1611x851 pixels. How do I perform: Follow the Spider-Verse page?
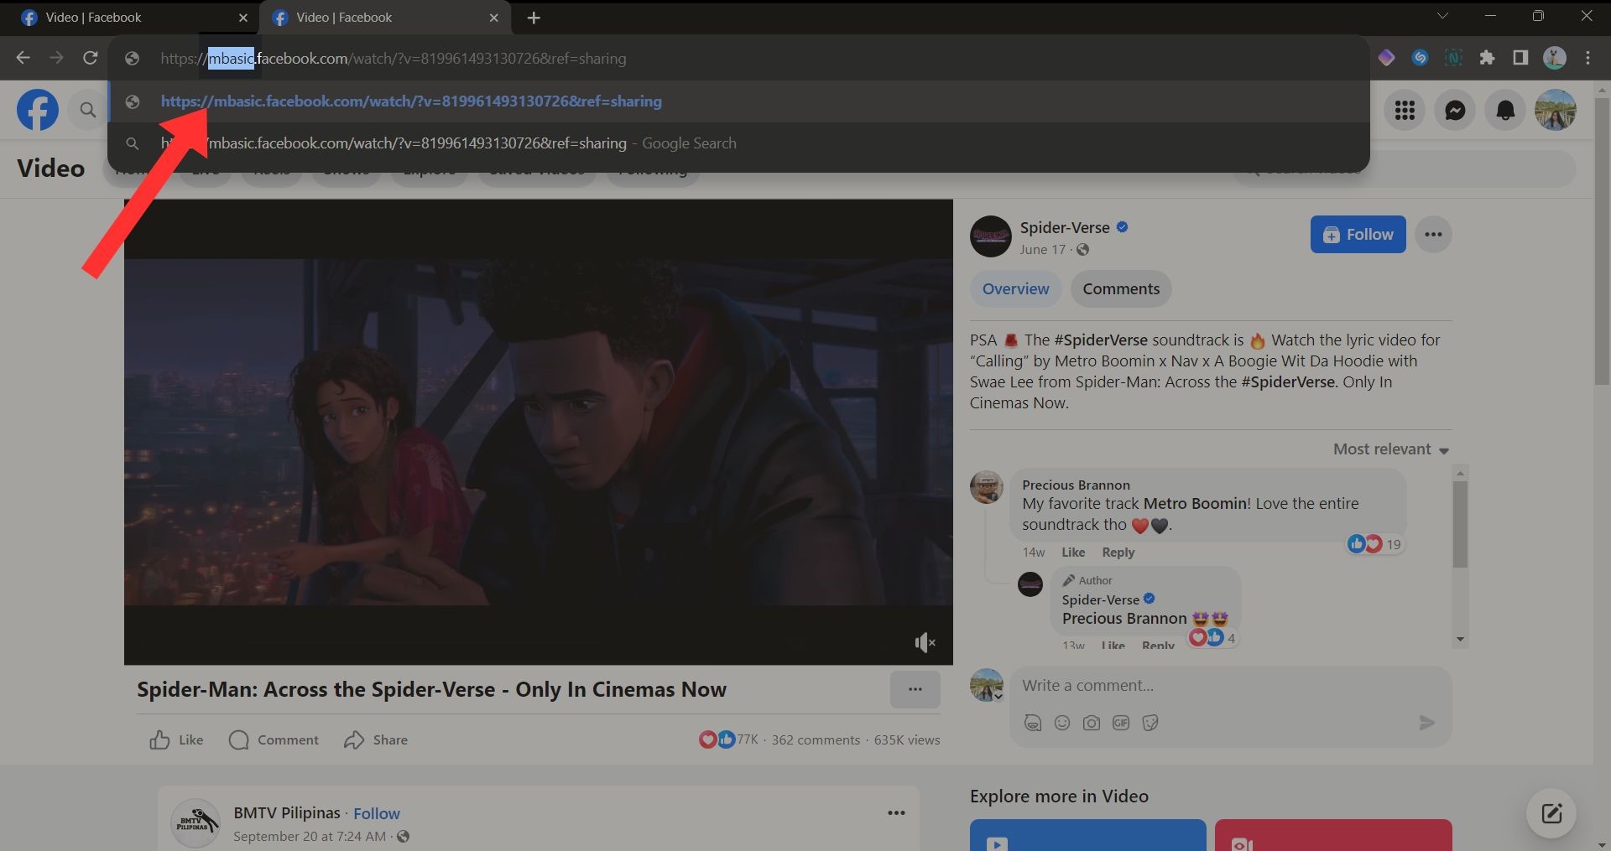(1358, 235)
